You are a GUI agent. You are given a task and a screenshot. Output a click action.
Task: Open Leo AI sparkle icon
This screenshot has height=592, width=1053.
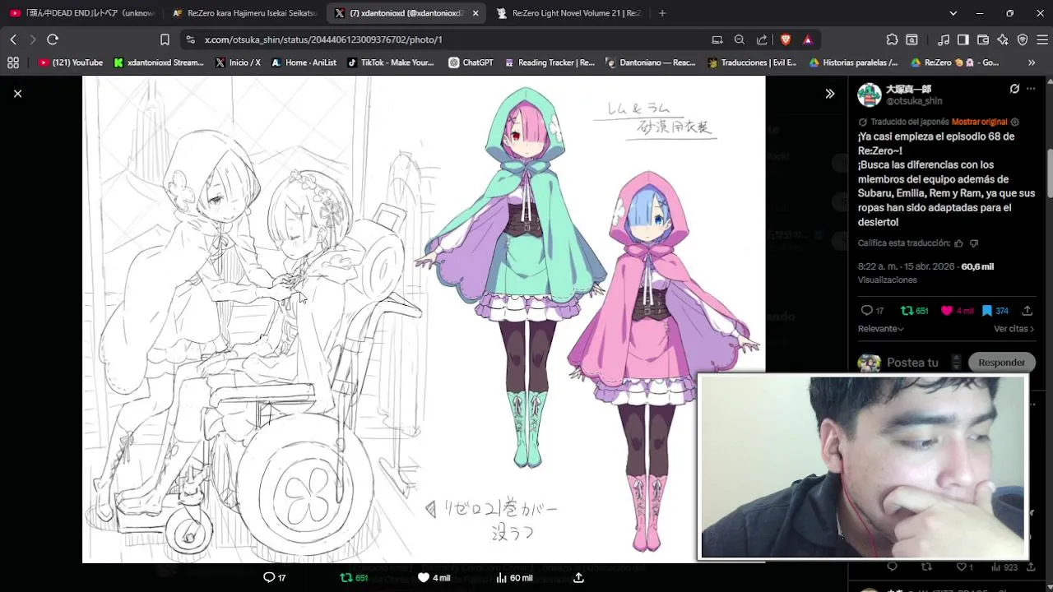click(1003, 39)
